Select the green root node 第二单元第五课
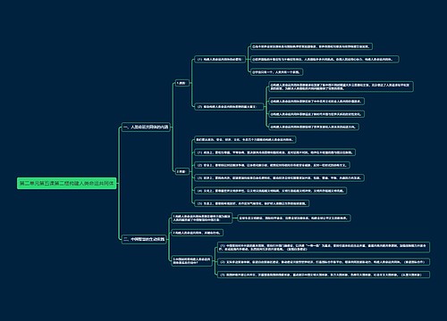Screen dimensions: 447x321 (x=67, y=184)
